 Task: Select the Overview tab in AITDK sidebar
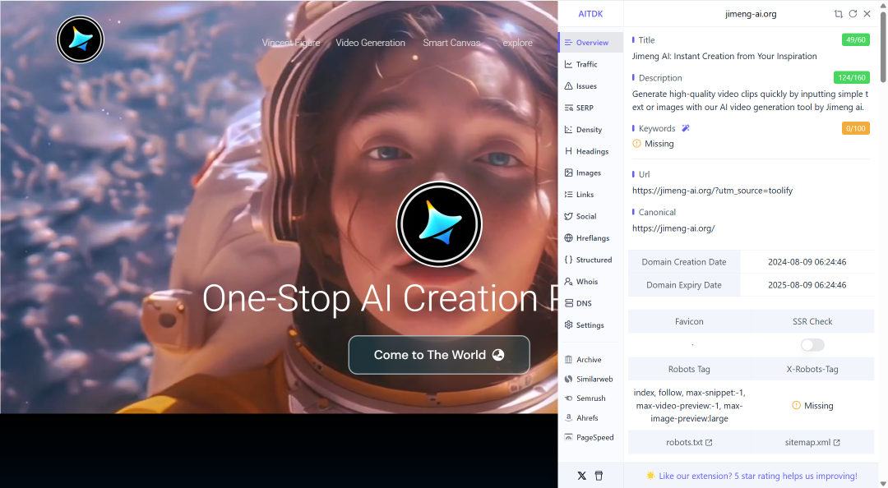[590, 43]
